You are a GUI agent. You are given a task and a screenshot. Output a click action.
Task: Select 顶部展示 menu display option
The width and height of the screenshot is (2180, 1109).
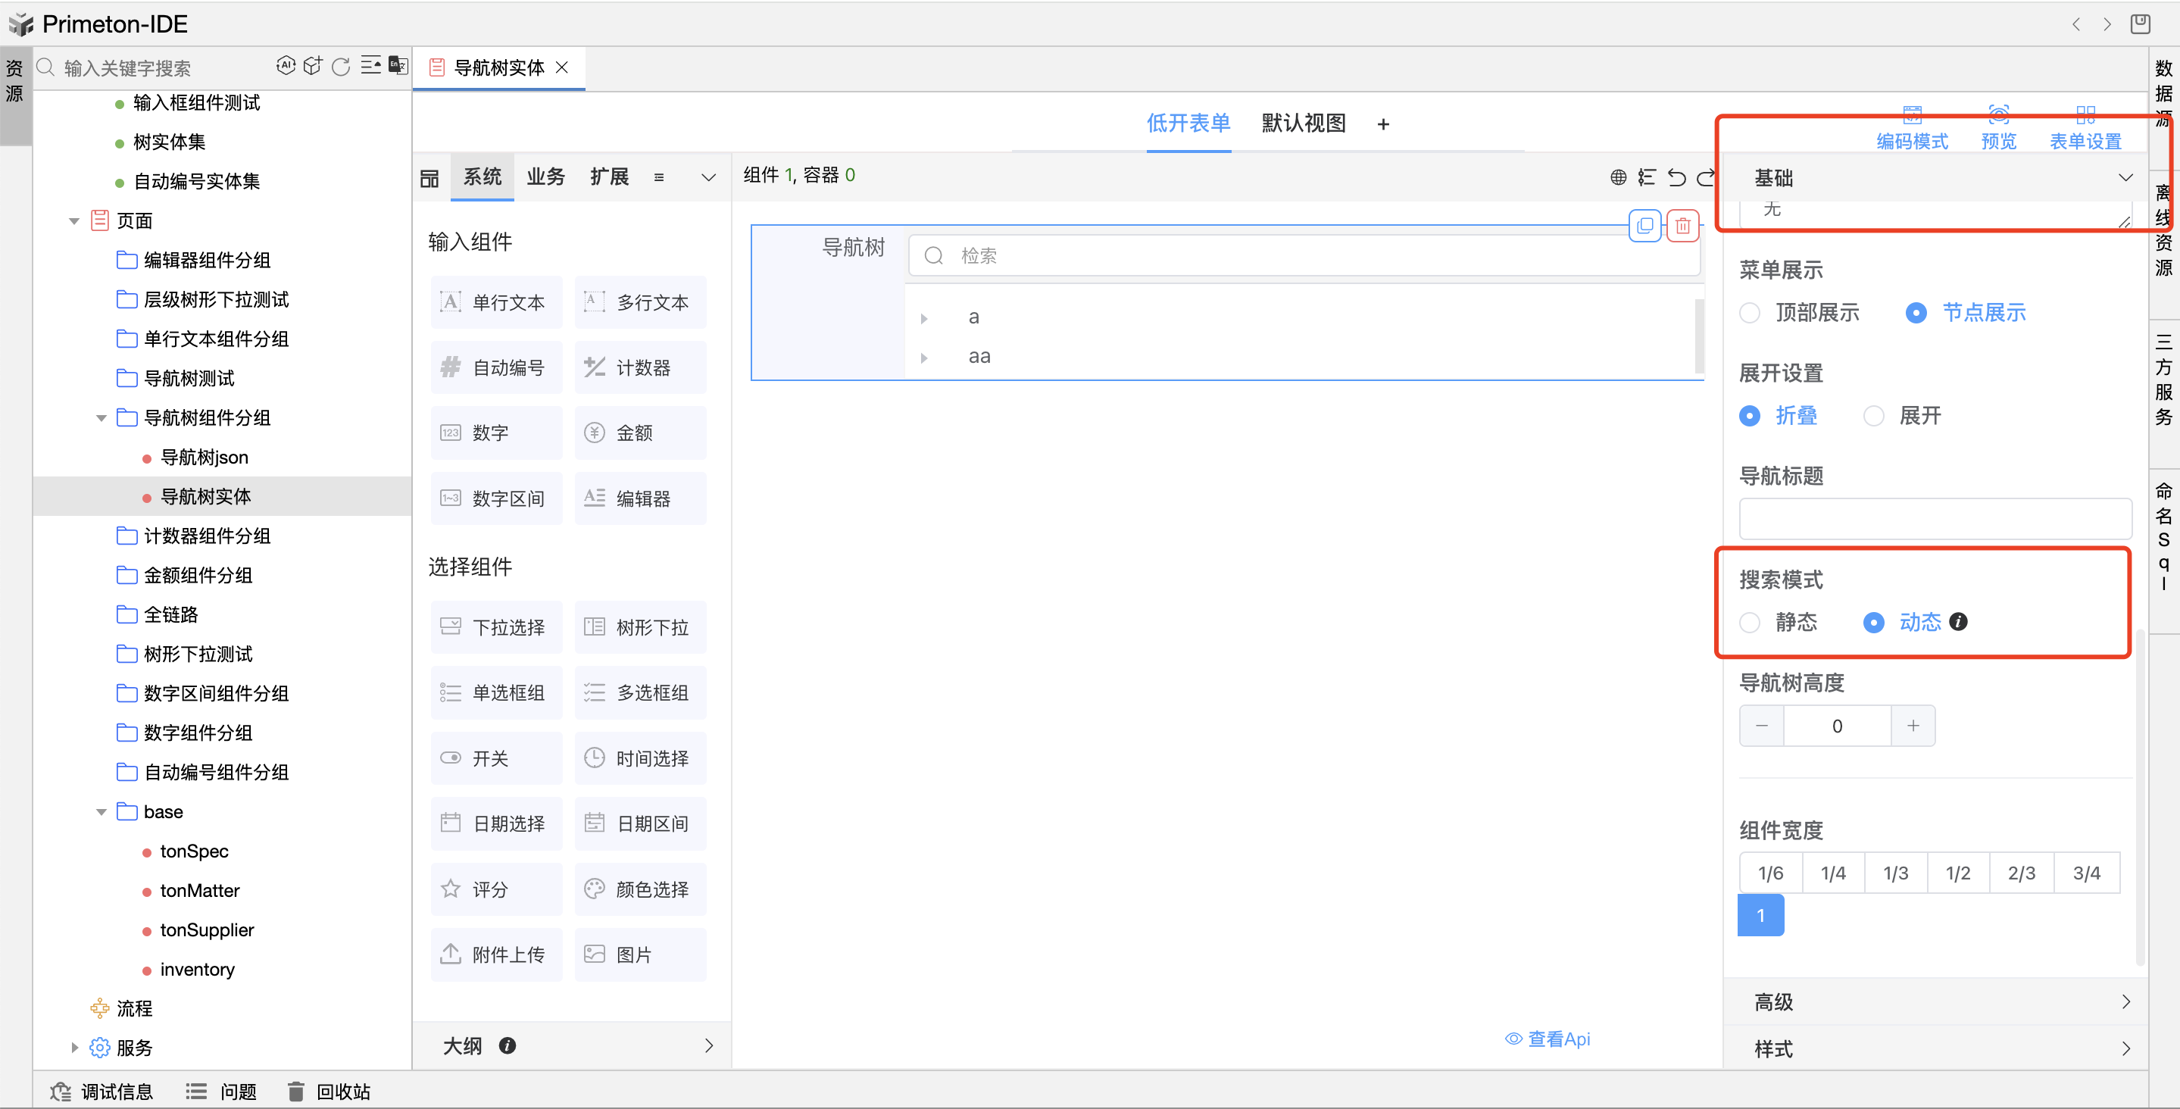pos(1750,312)
